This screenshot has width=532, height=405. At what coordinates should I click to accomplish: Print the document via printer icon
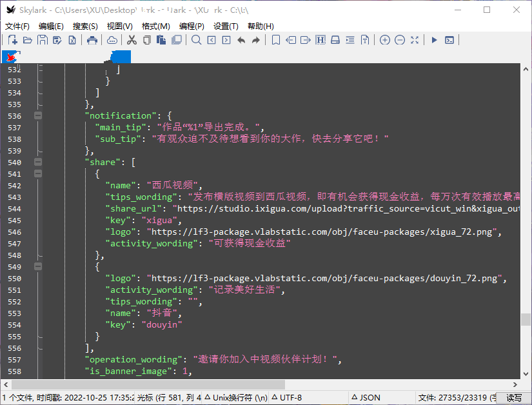coord(92,40)
